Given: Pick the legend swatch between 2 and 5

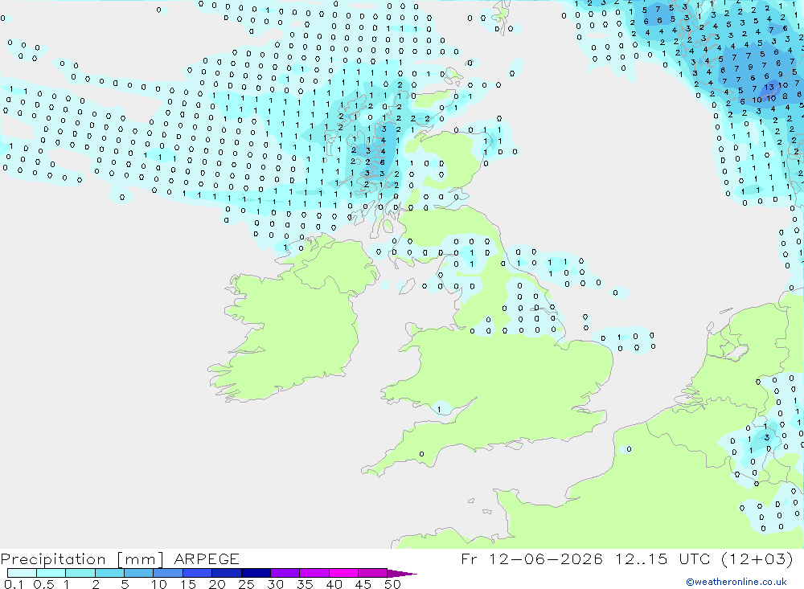Looking at the screenshot, I should [109, 573].
